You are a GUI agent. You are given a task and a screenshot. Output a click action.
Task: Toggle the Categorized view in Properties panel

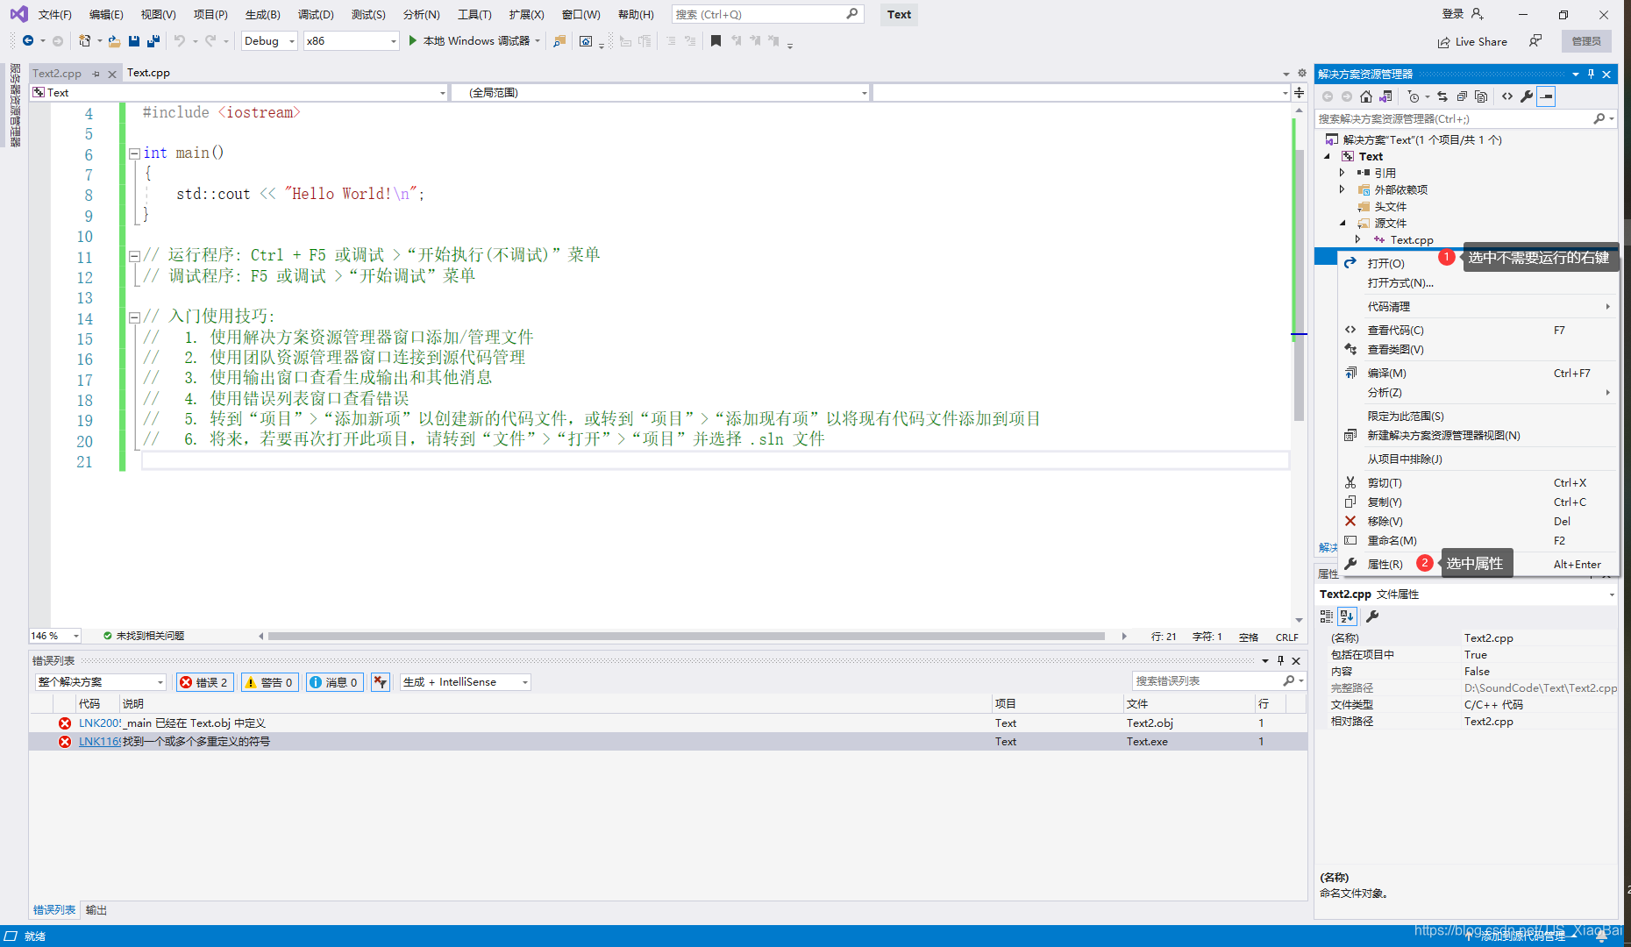coord(1327,616)
